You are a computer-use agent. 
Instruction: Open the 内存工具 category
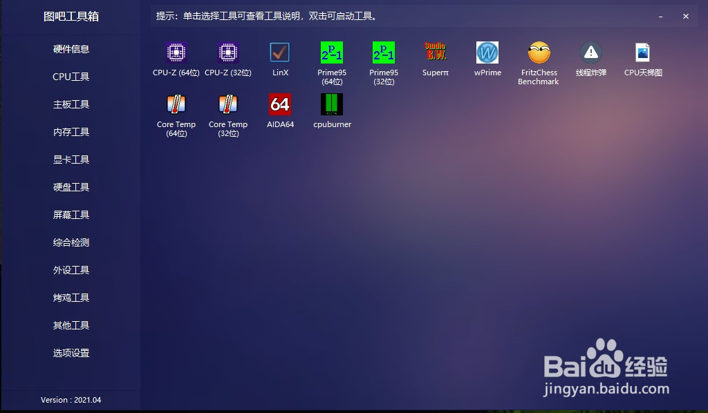pyautogui.click(x=71, y=132)
